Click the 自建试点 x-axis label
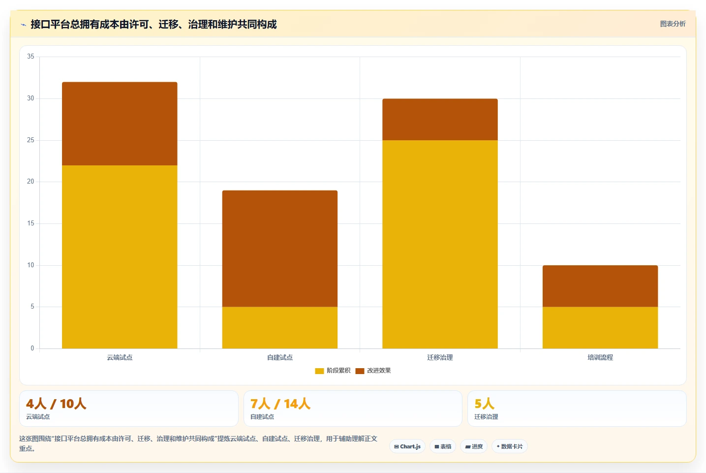 [280, 357]
